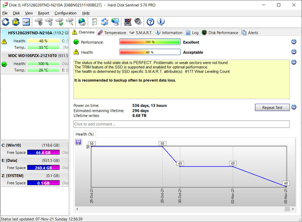The height and width of the screenshot is (222, 302).
Task: Open the Help menu
Action: tap(86, 13)
